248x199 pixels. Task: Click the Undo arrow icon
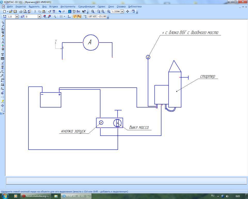(60, 12)
